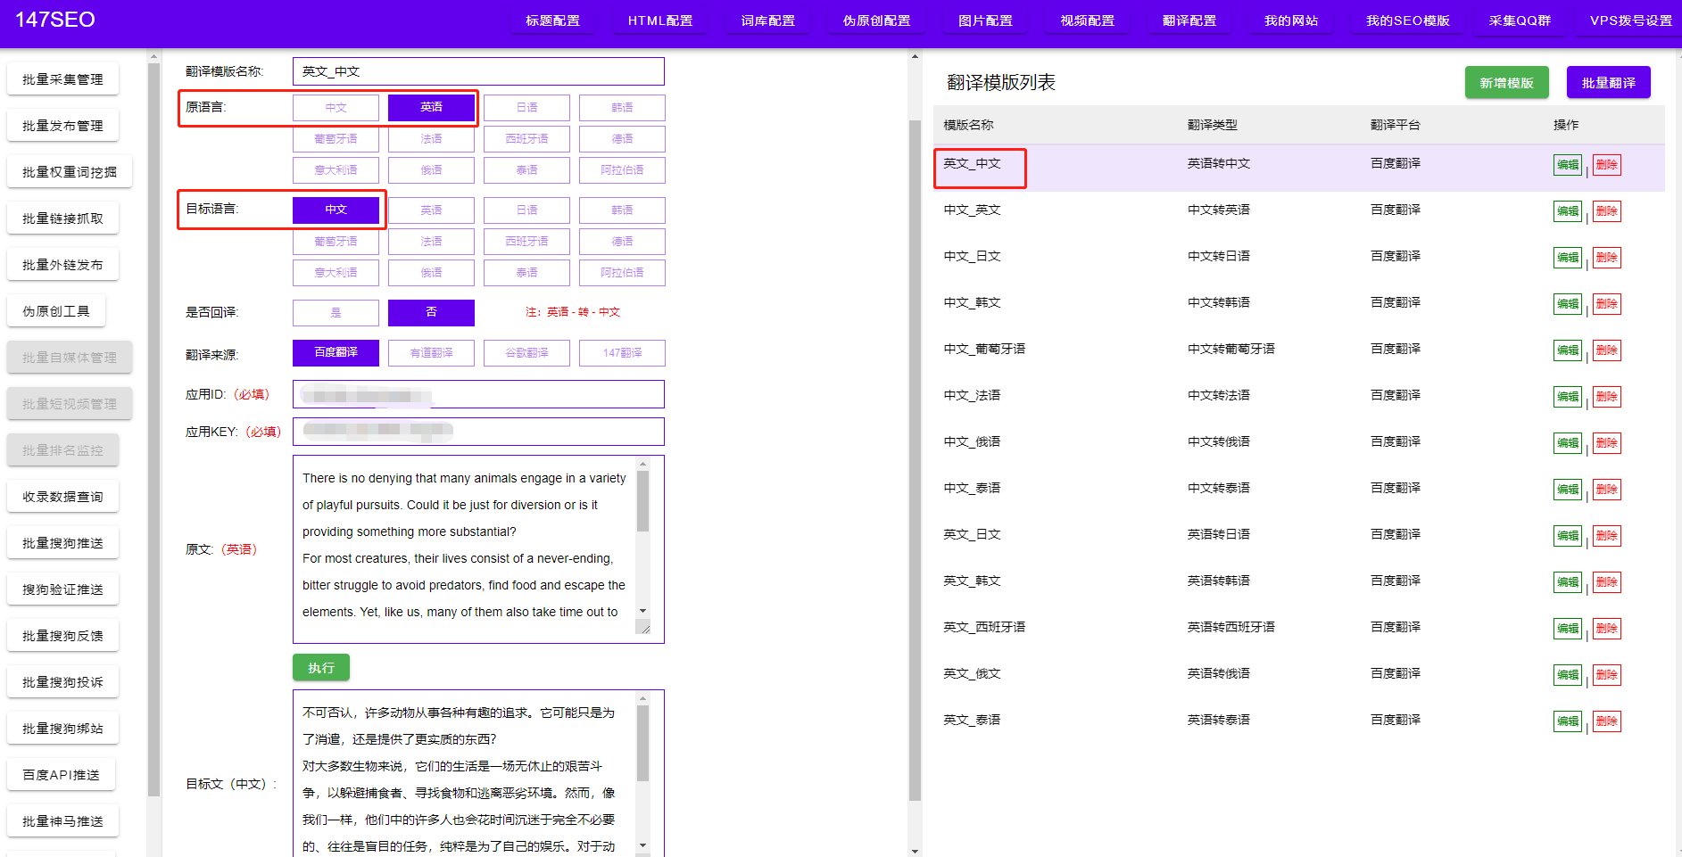Open 百度API推送 from the sidebar
Viewport: 1682px width, 857px height.
click(61, 774)
